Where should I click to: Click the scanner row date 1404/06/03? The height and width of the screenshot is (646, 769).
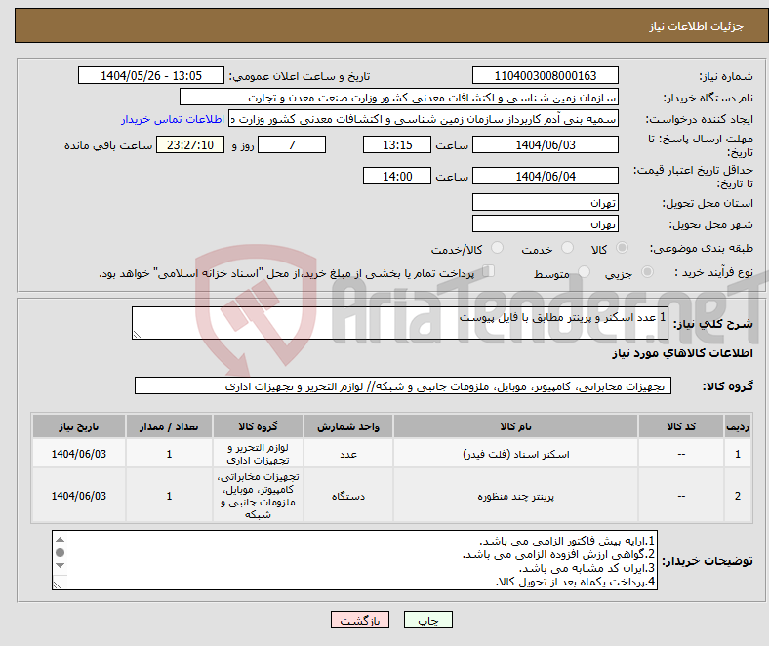(79, 454)
